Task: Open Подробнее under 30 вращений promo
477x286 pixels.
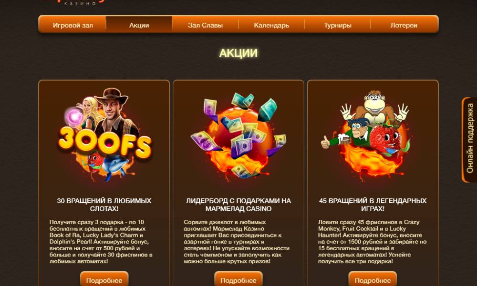Action: click(x=104, y=280)
